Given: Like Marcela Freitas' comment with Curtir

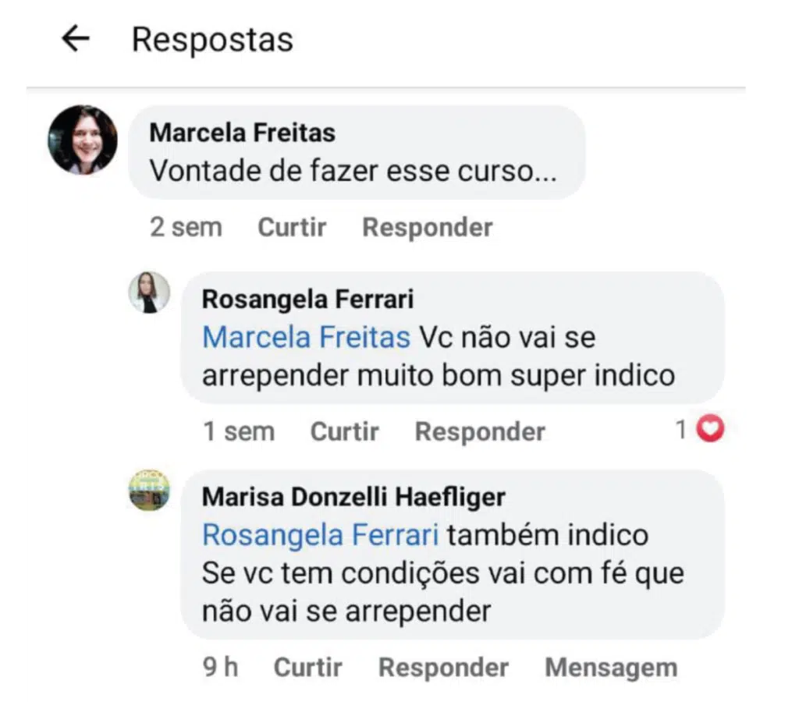Looking at the screenshot, I should 292,228.
